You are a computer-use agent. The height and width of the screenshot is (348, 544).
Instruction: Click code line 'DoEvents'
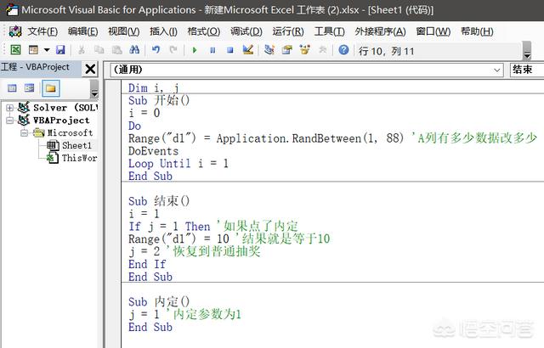[x=153, y=151]
